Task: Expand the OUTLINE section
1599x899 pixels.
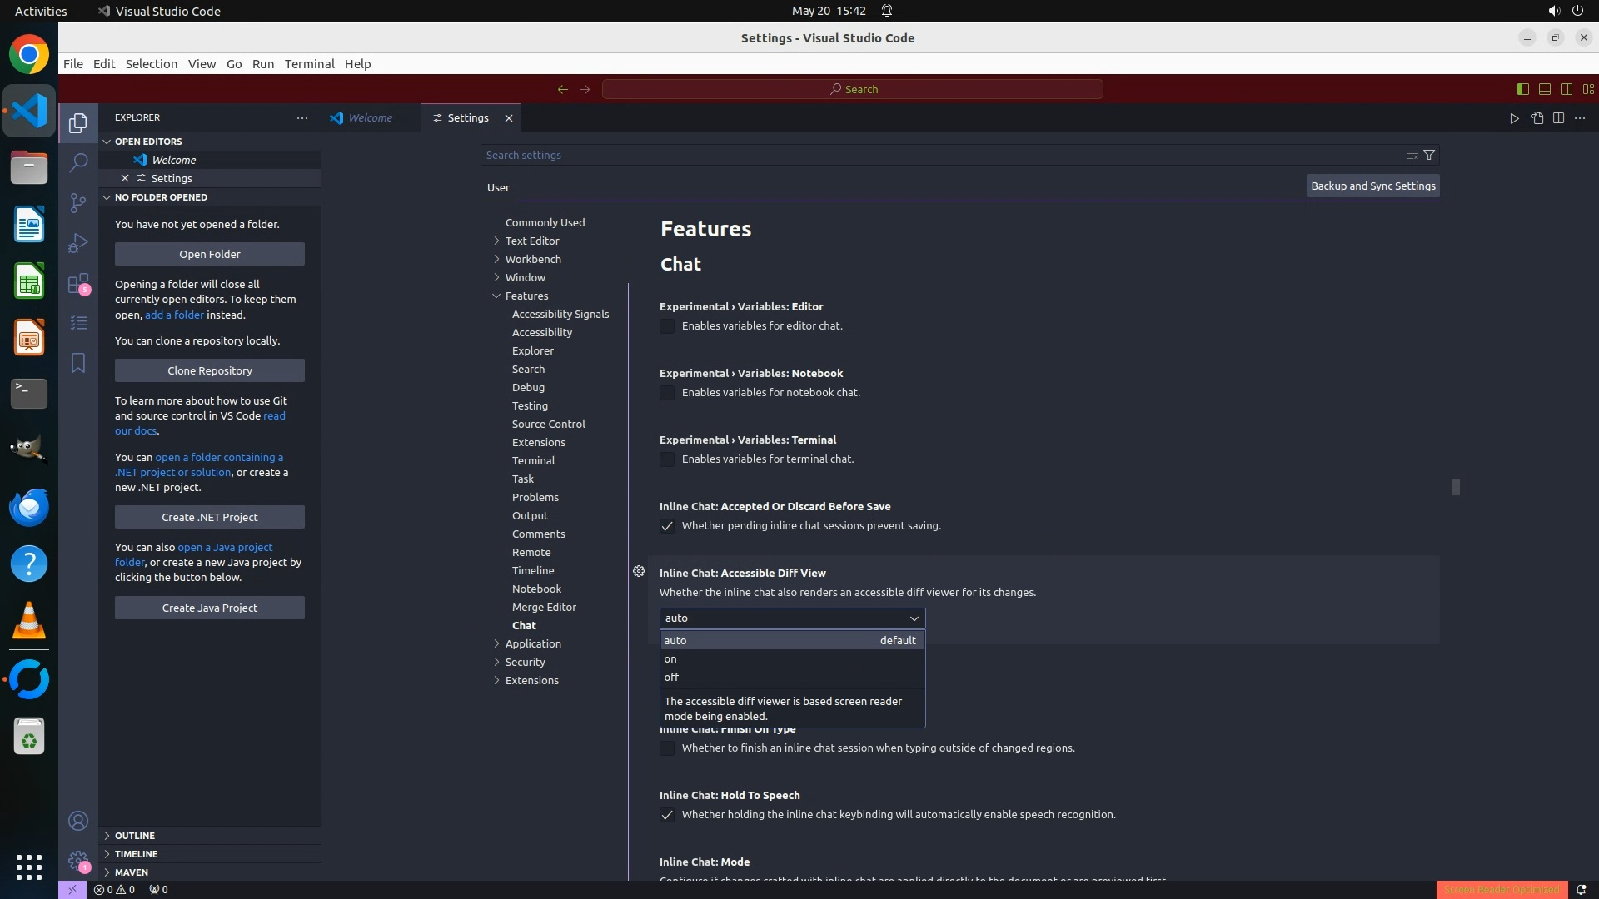Action: tap(135, 836)
